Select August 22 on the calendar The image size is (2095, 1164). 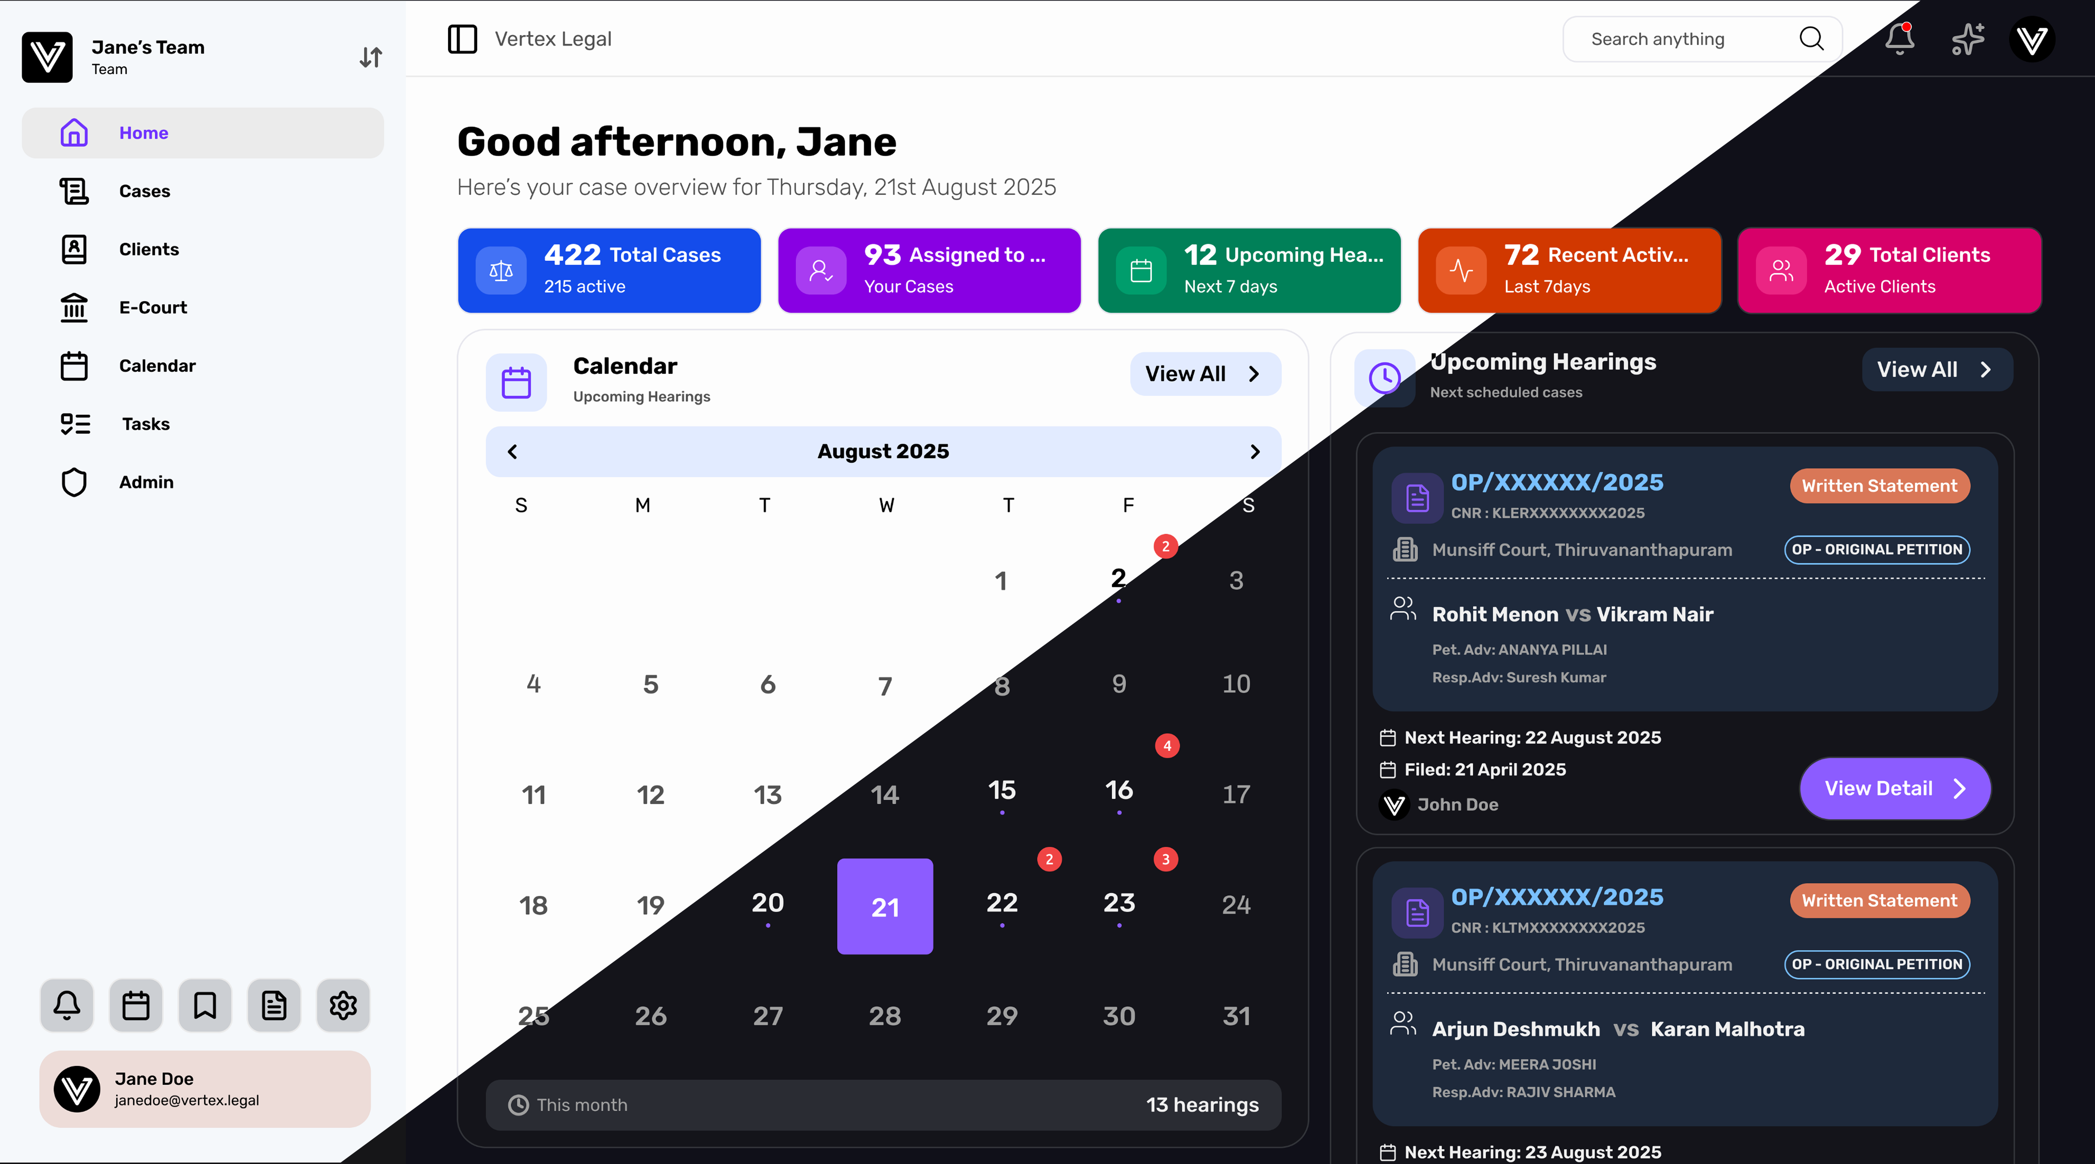pos(1002,903)
